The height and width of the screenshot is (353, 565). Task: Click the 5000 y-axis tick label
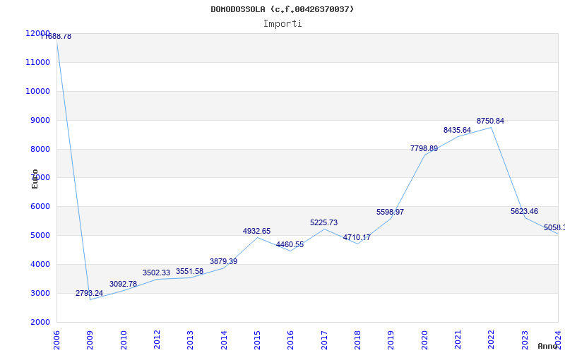[40, 235]
